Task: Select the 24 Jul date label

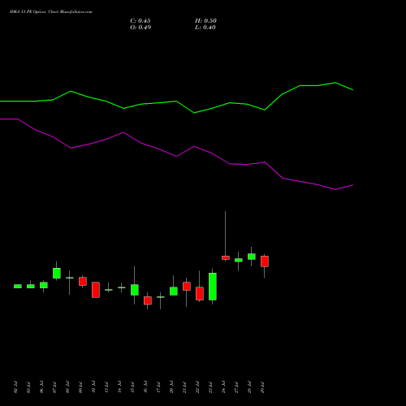Action: pyautogui.click(x=223, y=387)
